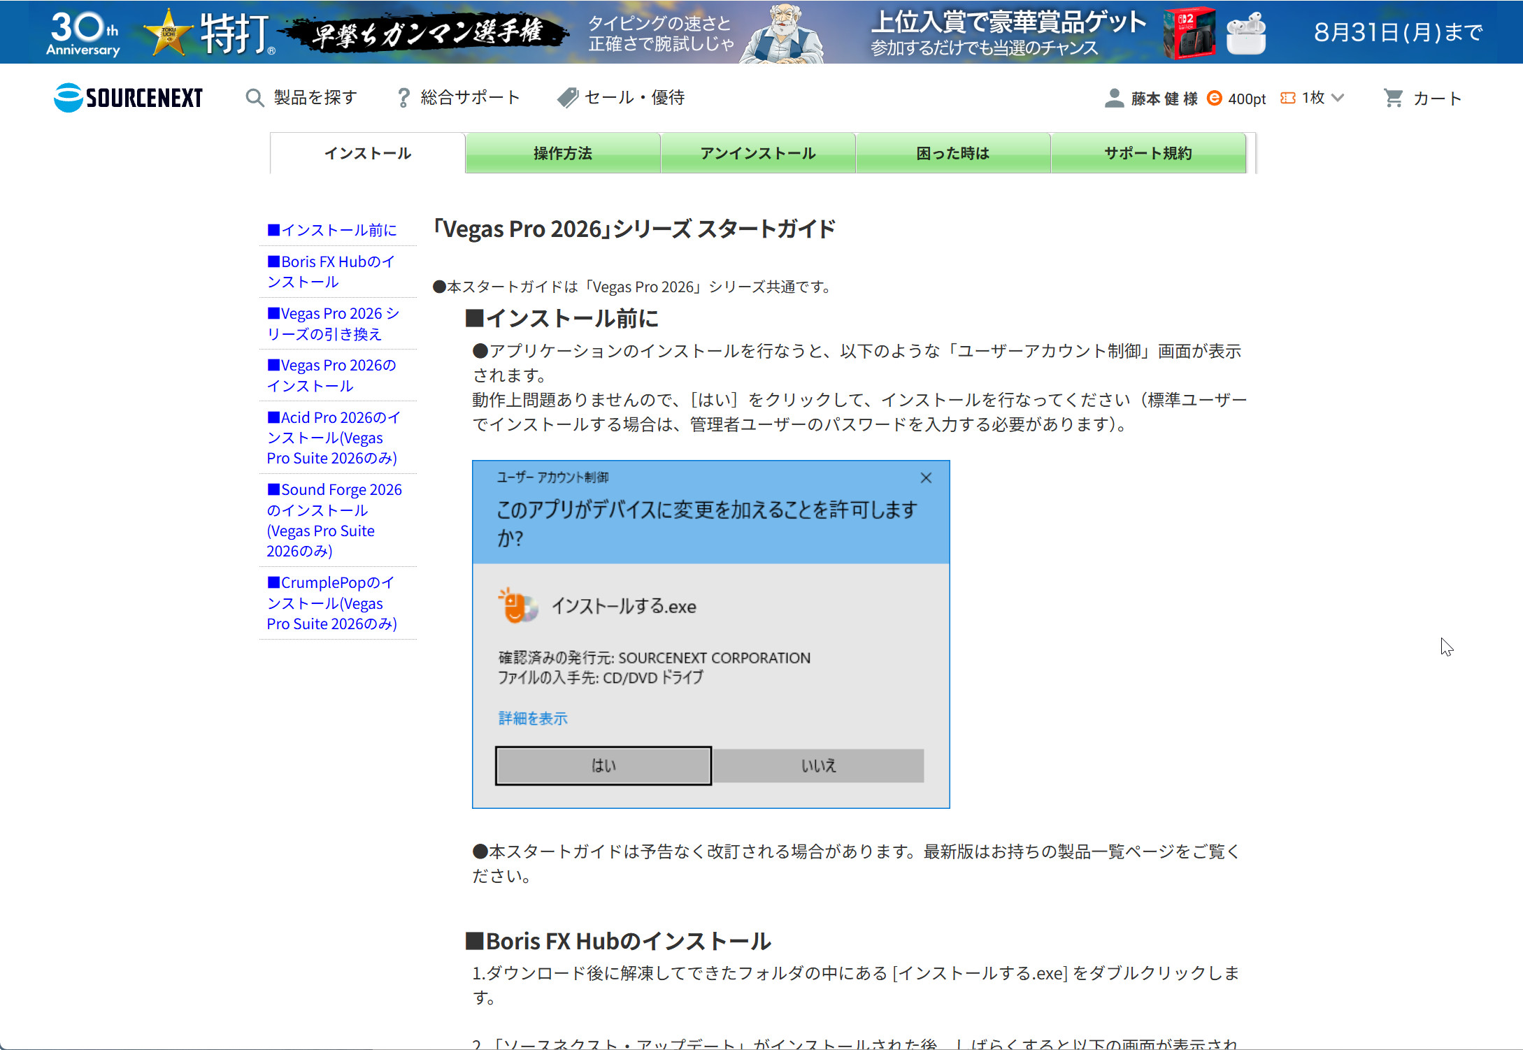Click the Vegas Pro 2026 スタートガイド heading
Image resolution: width=1523 pixels, height=1050 pixels.
[634, 229]
